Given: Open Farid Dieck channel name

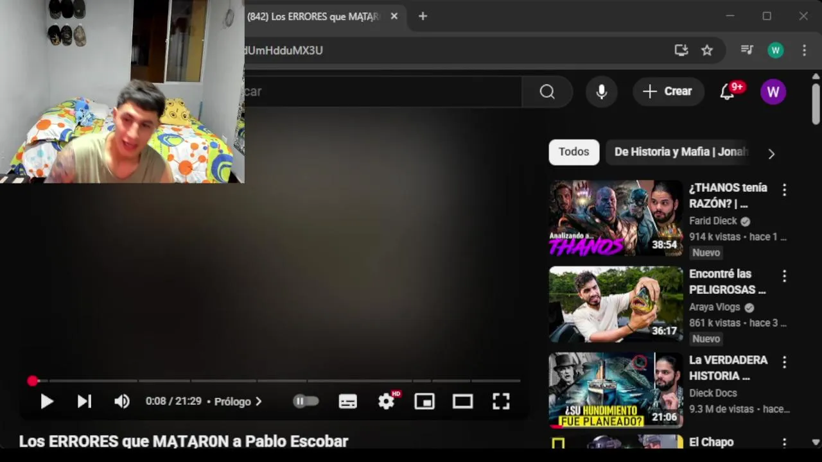Looking at the screenshot, I should (713, 221).
